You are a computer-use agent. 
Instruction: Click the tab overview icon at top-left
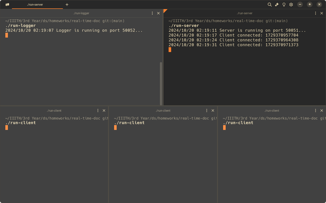7,5
